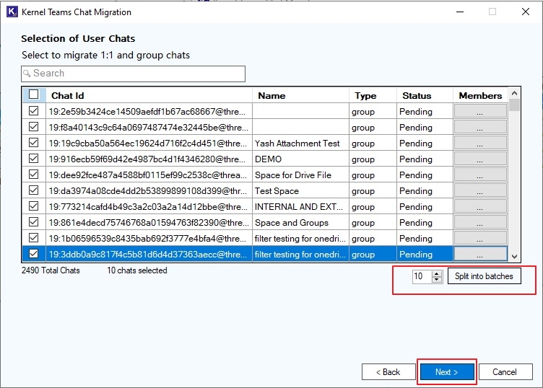Open members for Test Space

[480, 191]
